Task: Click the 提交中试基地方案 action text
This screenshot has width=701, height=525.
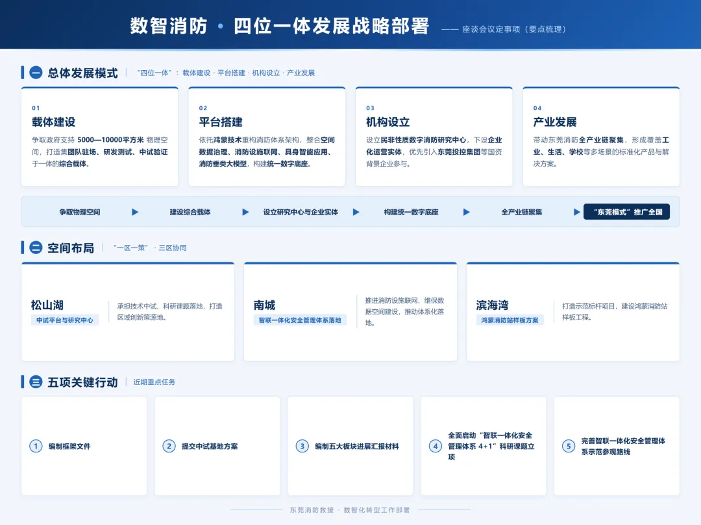Action: (210, 446)
